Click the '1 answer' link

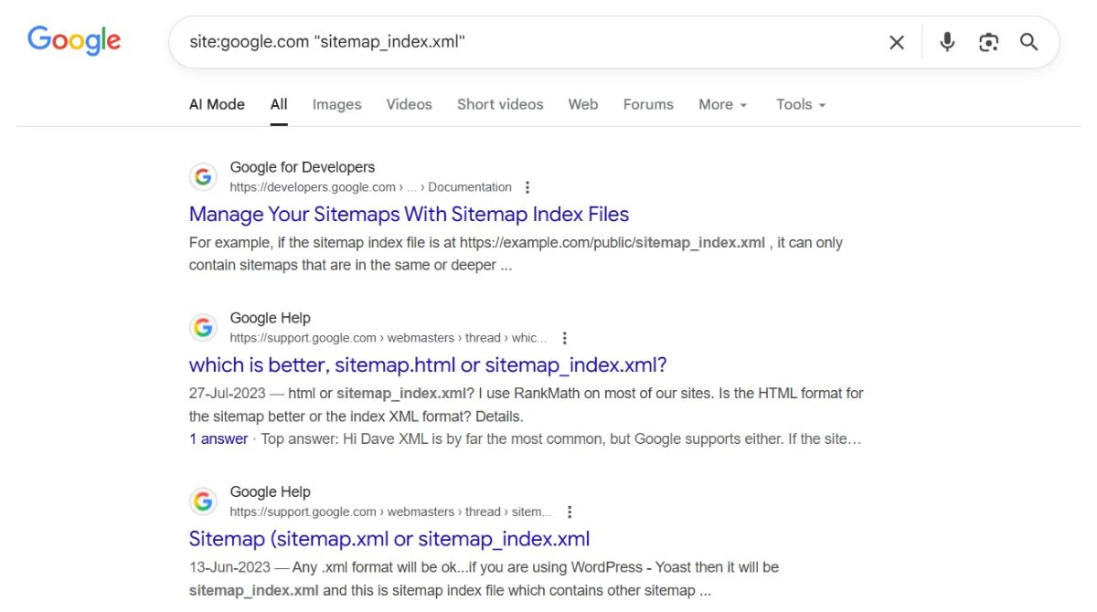[218, 439]
